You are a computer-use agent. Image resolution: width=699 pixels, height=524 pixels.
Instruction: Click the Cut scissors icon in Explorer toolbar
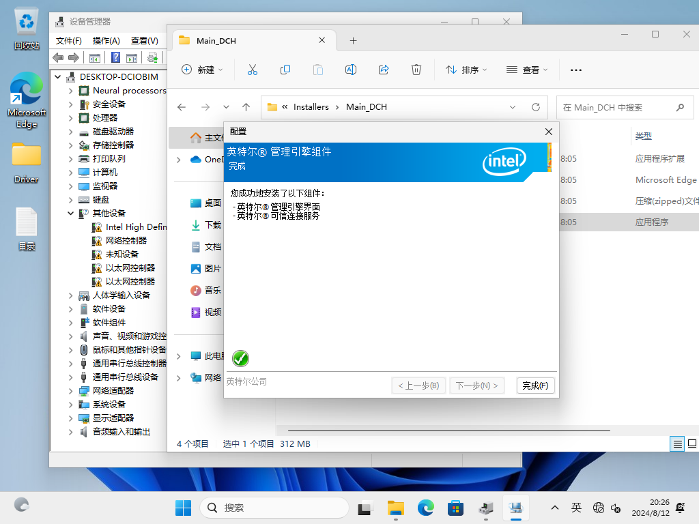coord(252,70)
